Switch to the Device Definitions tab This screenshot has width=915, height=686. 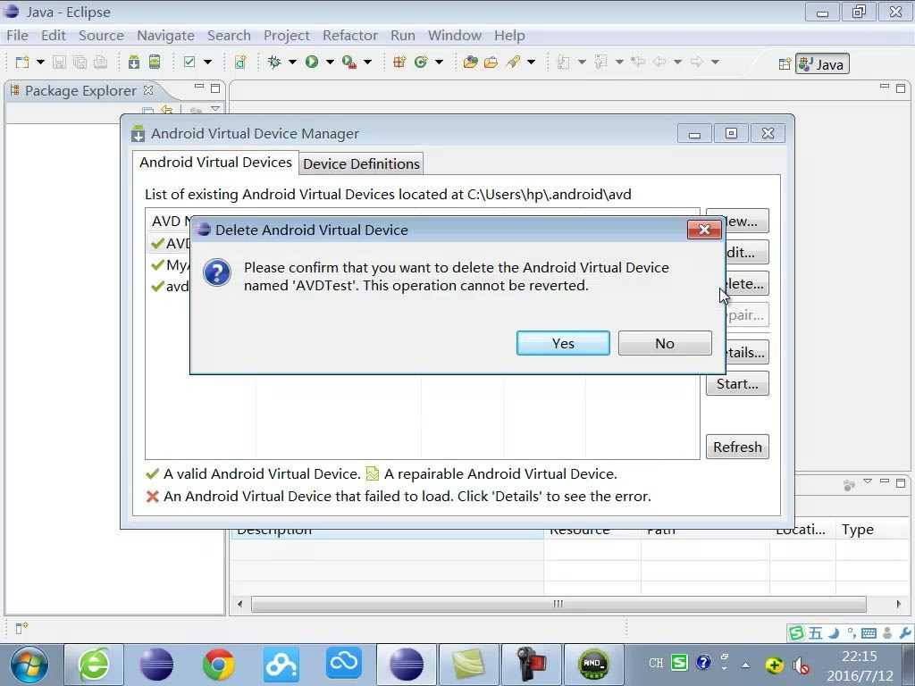click(x=361, y=164)
